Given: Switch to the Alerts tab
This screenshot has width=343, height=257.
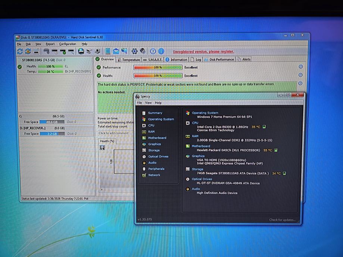Looking at the screenshot, I should 244,59.
